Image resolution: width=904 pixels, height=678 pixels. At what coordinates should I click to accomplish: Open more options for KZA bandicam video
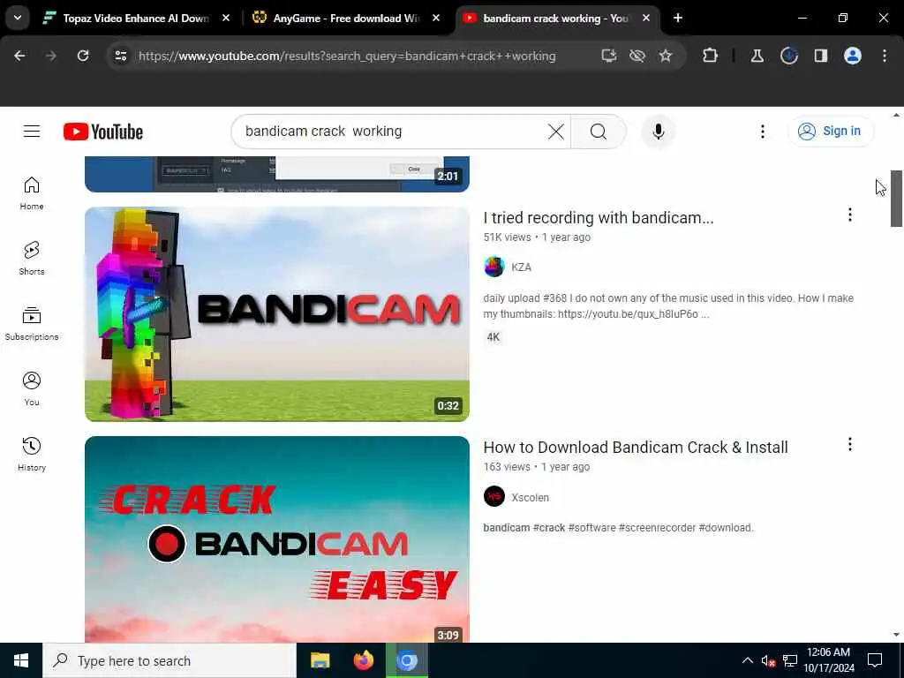(849, 215)
